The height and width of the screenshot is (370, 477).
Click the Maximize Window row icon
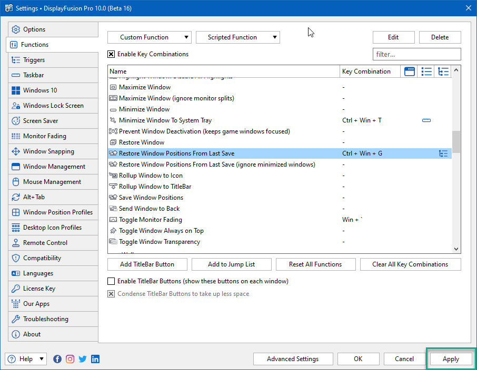click(x=113, y=87)
